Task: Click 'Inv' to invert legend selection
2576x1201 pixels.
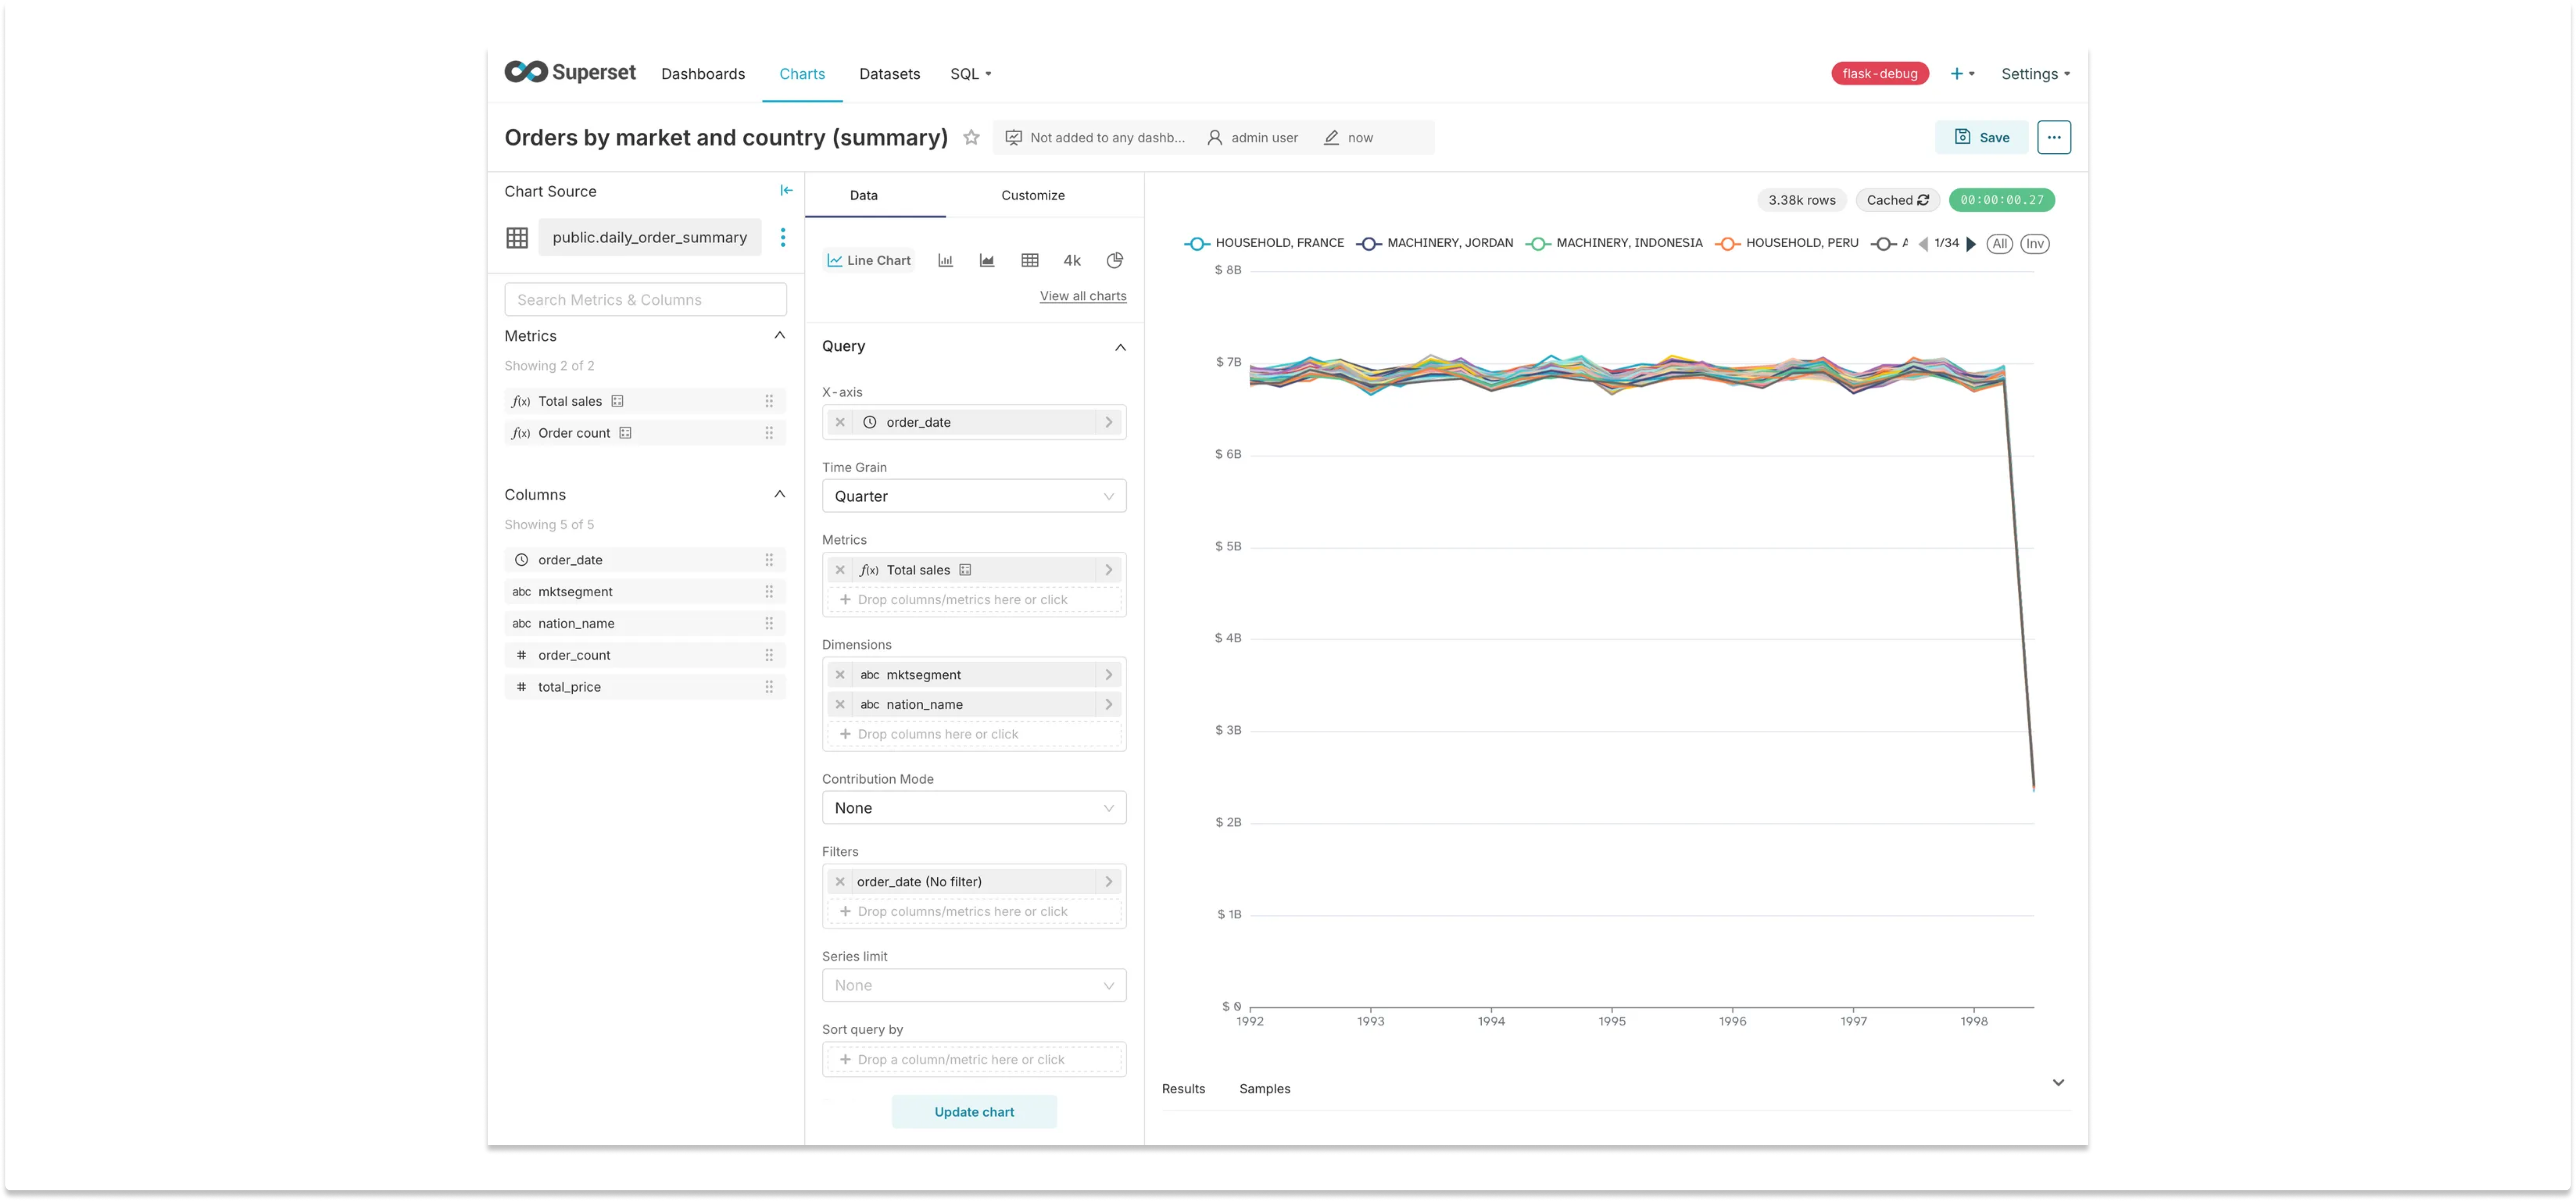Action: 2034,243
